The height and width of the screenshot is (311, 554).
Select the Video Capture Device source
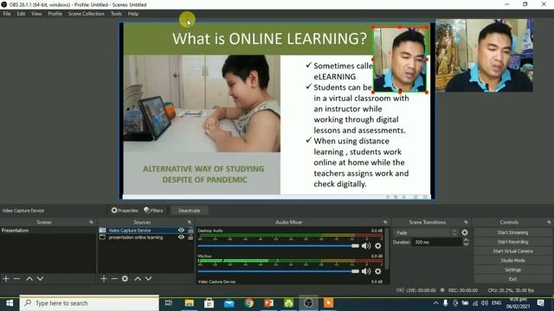click(130, 231)
